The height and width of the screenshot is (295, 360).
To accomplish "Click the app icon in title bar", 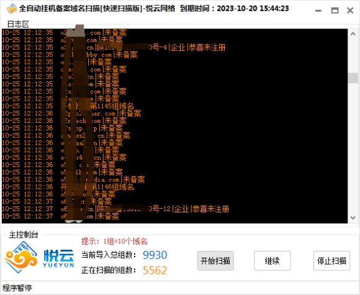I will point(11,9).
